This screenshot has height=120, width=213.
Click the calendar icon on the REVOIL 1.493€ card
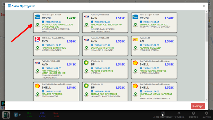pyautogui.click(x=43, y=22)
